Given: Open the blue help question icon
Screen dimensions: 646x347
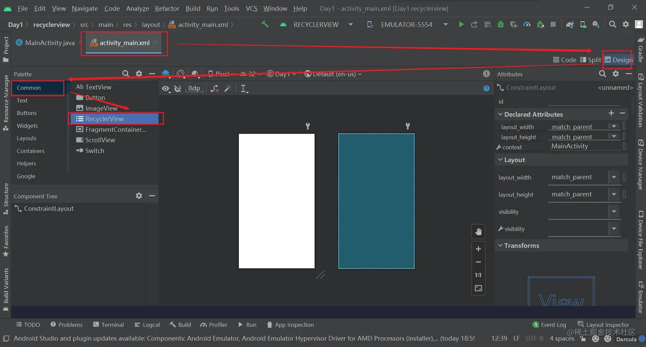Looking at the screenshot, I should [x=486, y=88].
